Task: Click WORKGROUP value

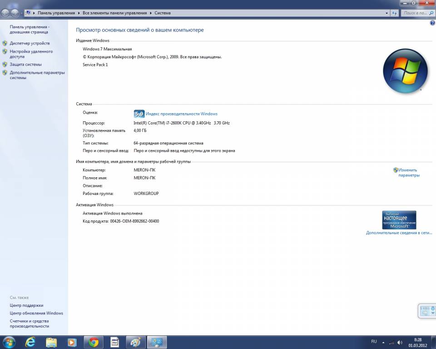Action: 146,194
